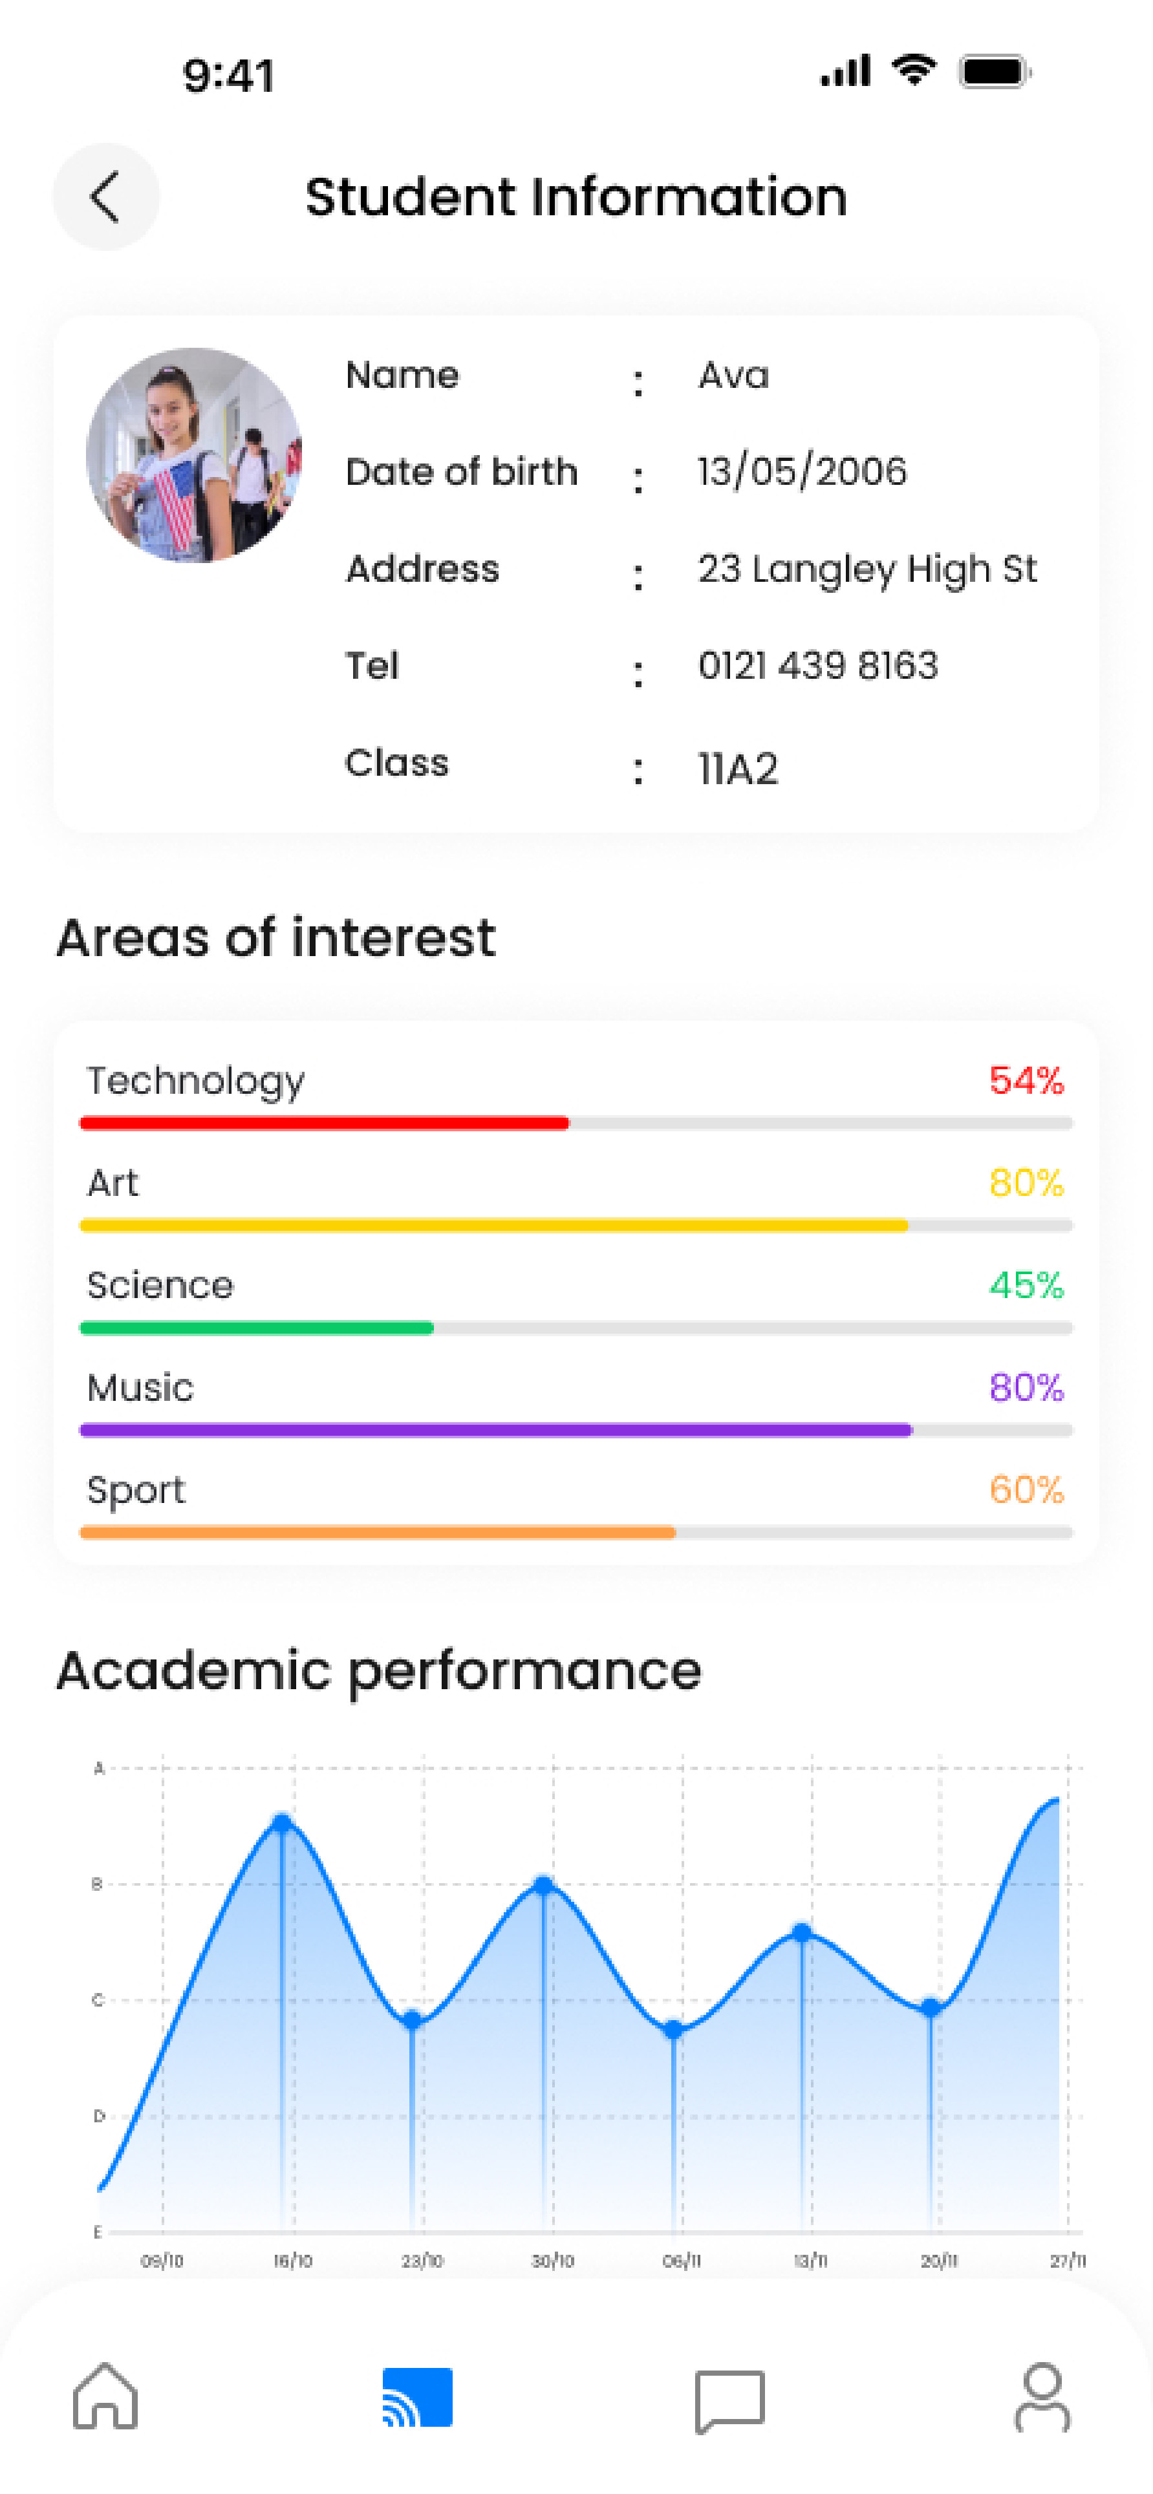Click the purple Music progress bar
The height and width of the screenshot is (2494, 1153).
coord(495,1430)
